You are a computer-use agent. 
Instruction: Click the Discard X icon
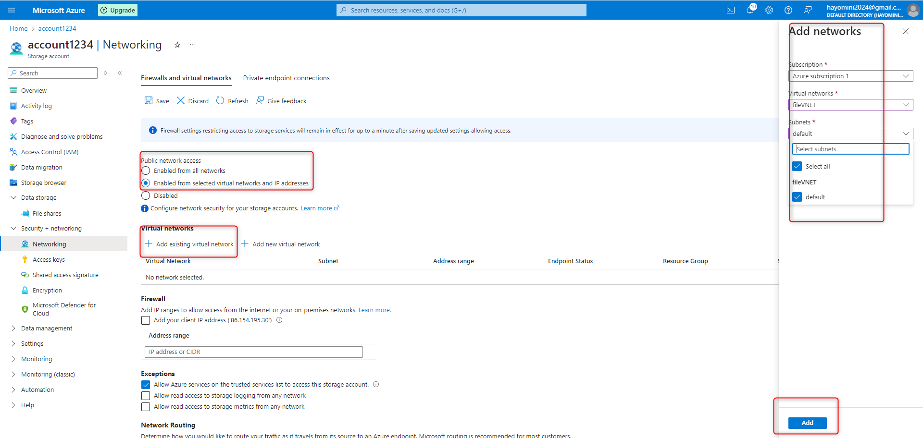(x=181, y=100)
